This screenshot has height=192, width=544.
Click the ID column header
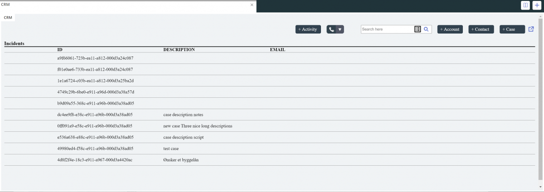click(60, 49)
